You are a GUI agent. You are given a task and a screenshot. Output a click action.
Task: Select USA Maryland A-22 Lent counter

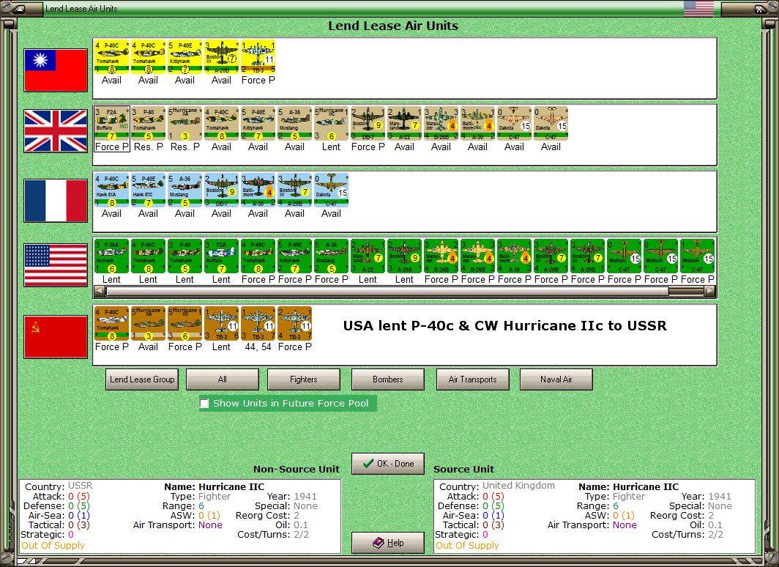(x=368, y=256)
